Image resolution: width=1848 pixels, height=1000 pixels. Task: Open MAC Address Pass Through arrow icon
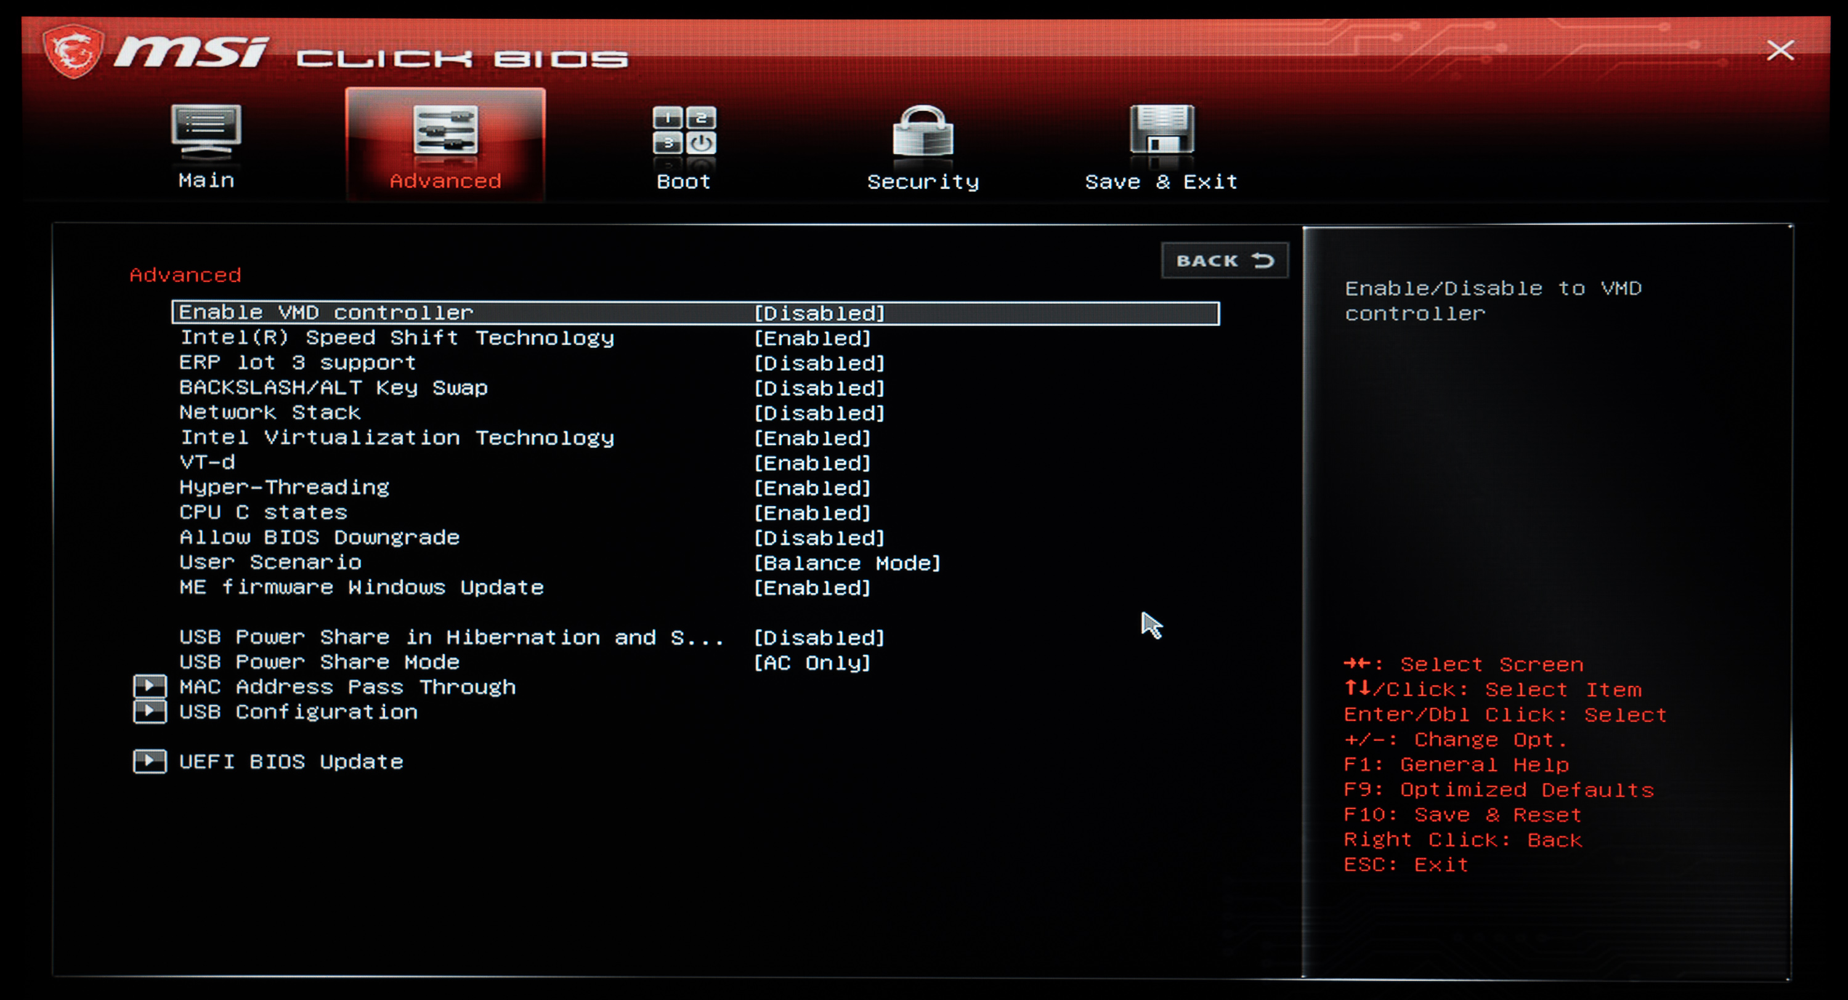click(150, 687)
